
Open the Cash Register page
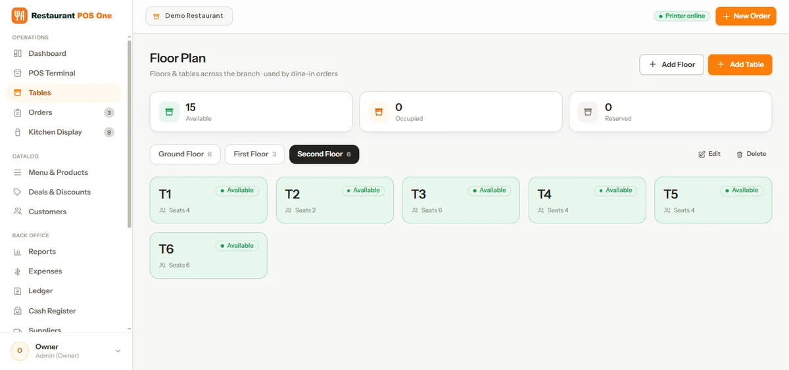pyautogui.click(x=63, y=311)
